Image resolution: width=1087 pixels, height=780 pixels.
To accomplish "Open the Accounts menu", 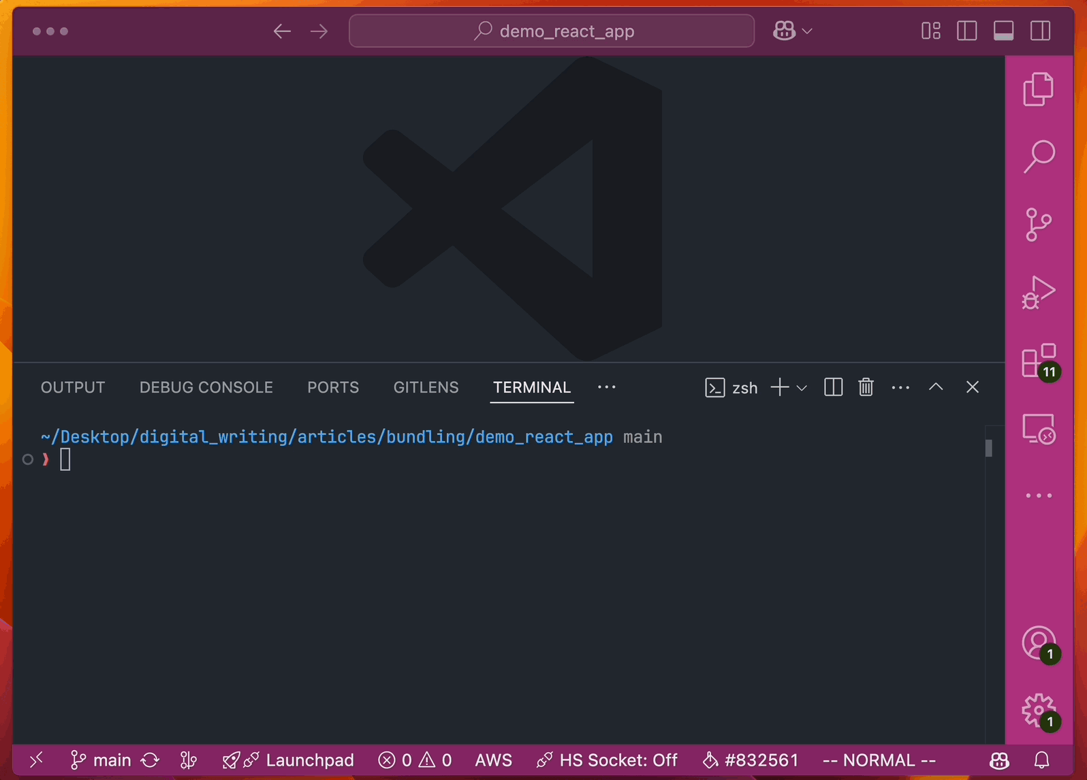I will (1039, 643).
